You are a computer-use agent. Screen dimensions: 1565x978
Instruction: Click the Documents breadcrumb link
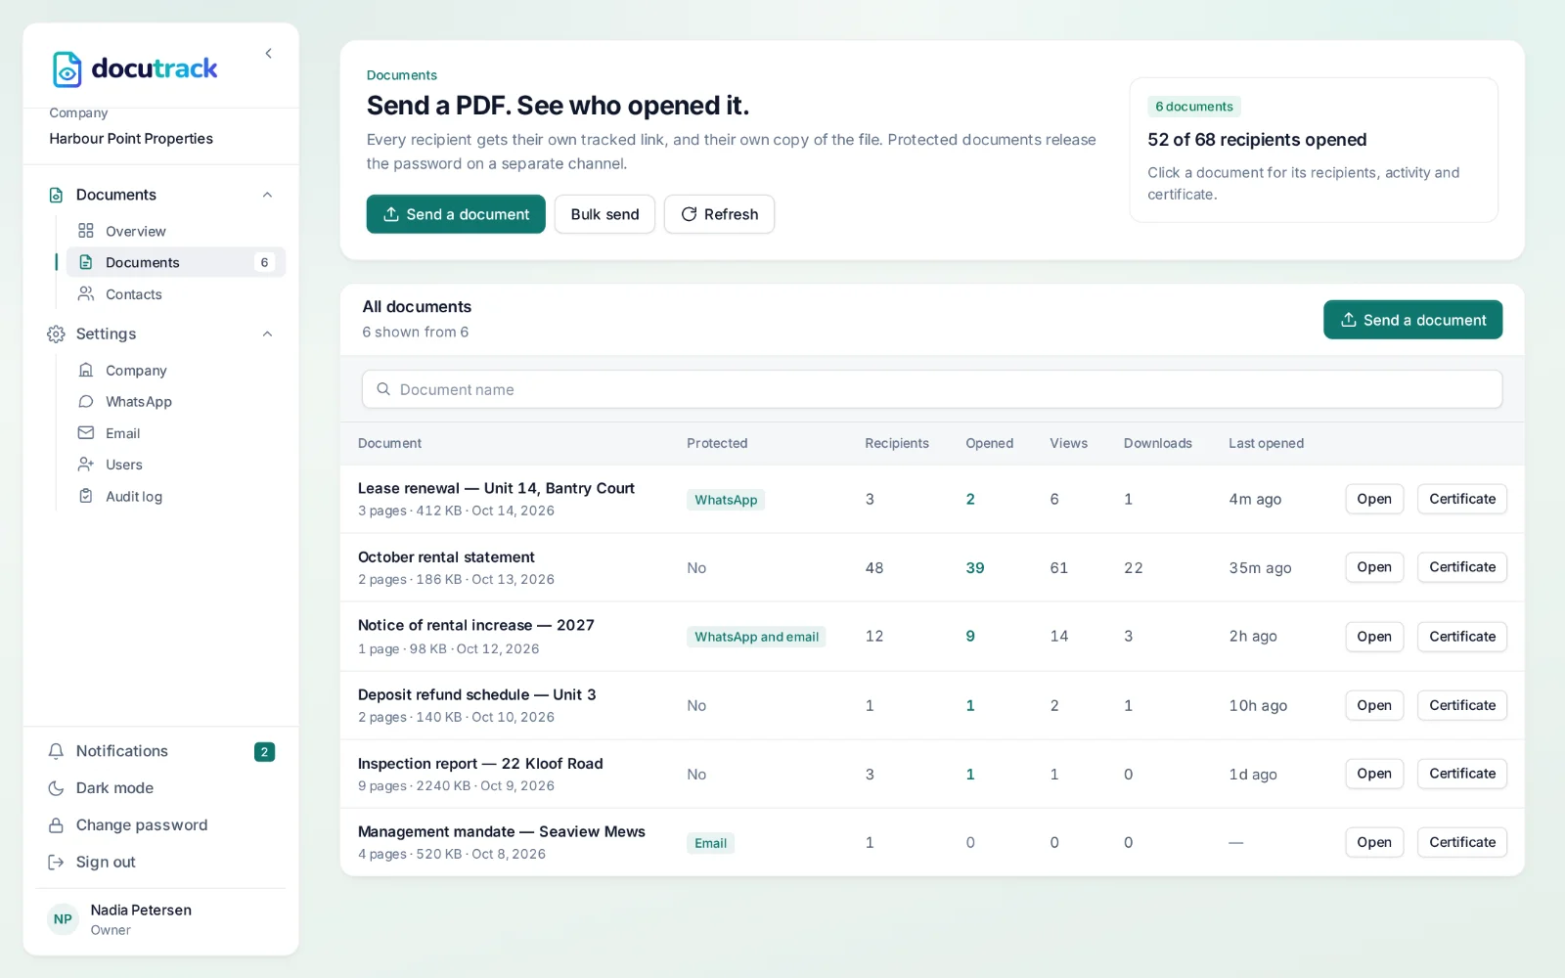pos(401,75)
